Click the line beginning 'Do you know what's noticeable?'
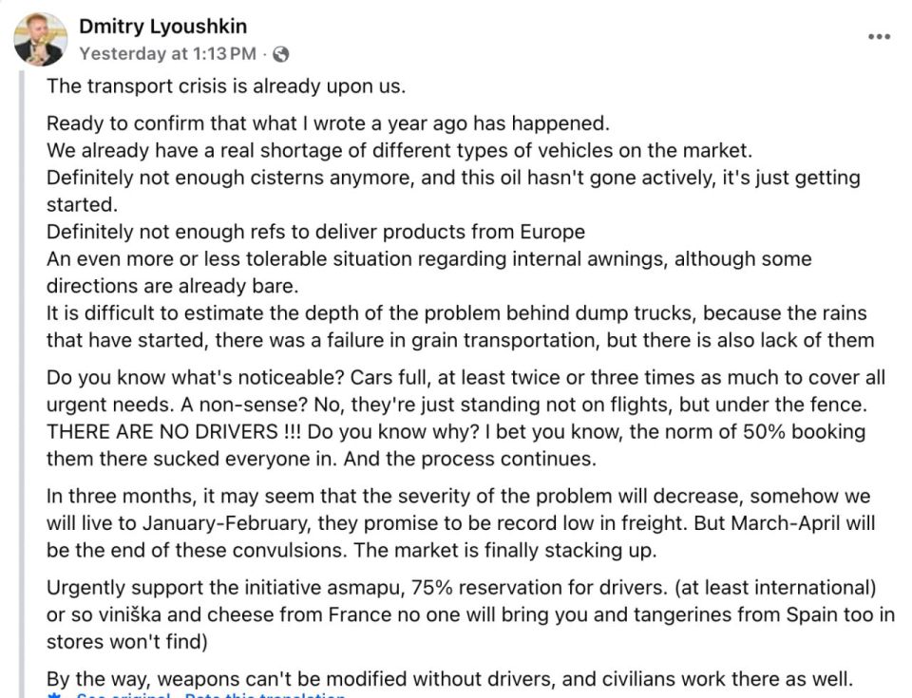 [x=465, y=378]
